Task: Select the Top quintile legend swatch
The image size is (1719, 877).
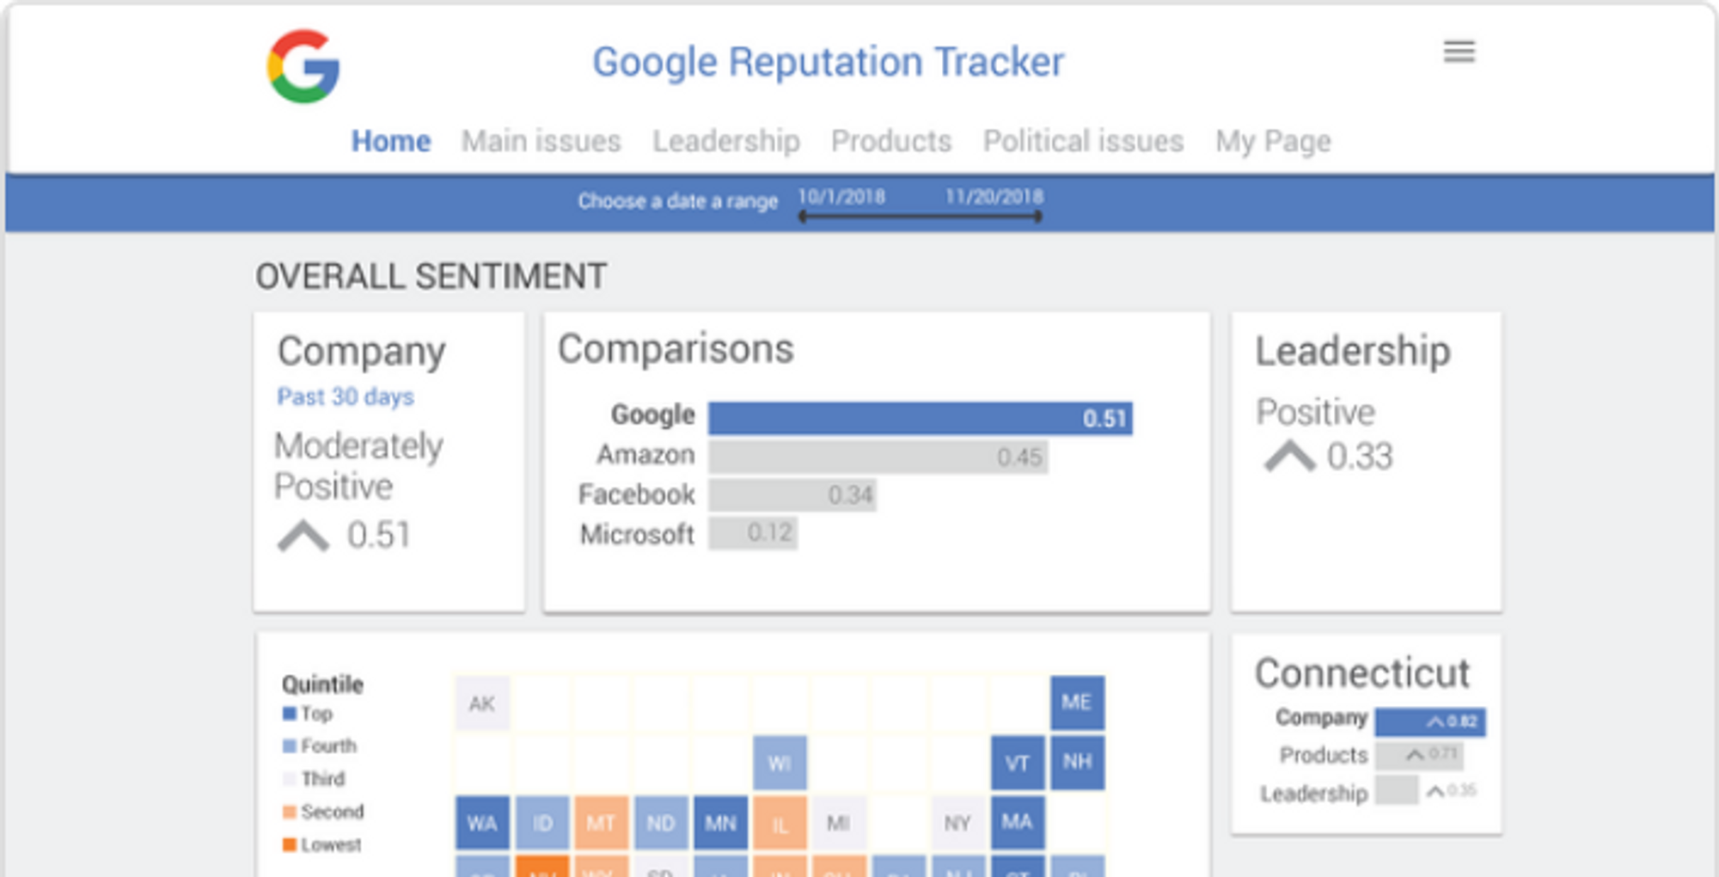Action: click(290, 713)
